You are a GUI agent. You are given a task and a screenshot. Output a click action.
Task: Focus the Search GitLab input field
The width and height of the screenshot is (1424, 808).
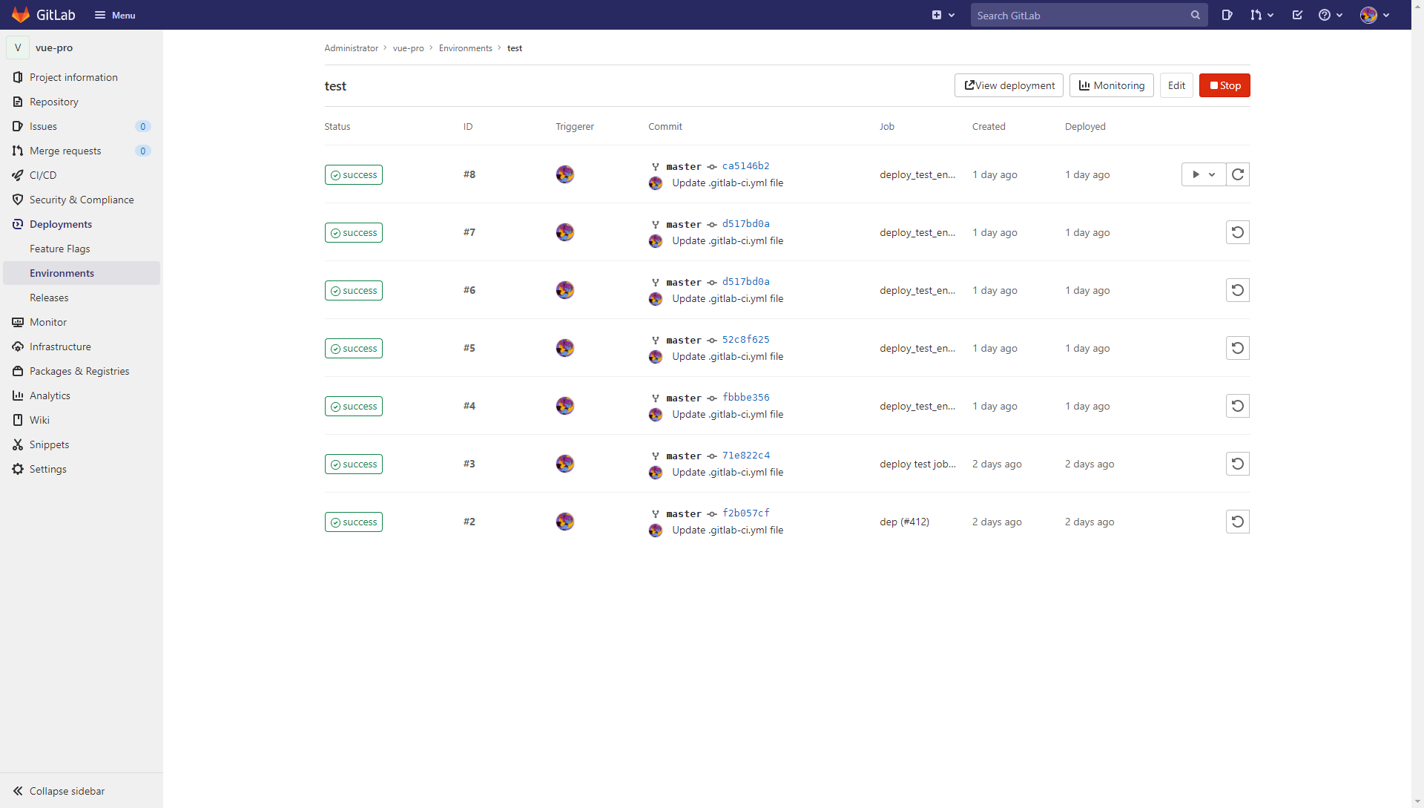pyautogui.click(x=1079, y=15)
